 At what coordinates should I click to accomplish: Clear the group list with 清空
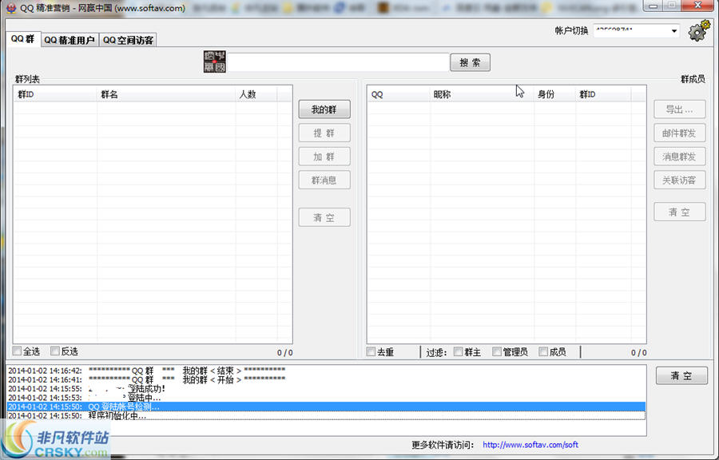324,217
